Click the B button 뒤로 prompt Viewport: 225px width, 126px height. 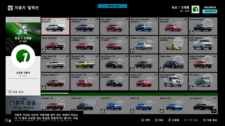(159, 120)
